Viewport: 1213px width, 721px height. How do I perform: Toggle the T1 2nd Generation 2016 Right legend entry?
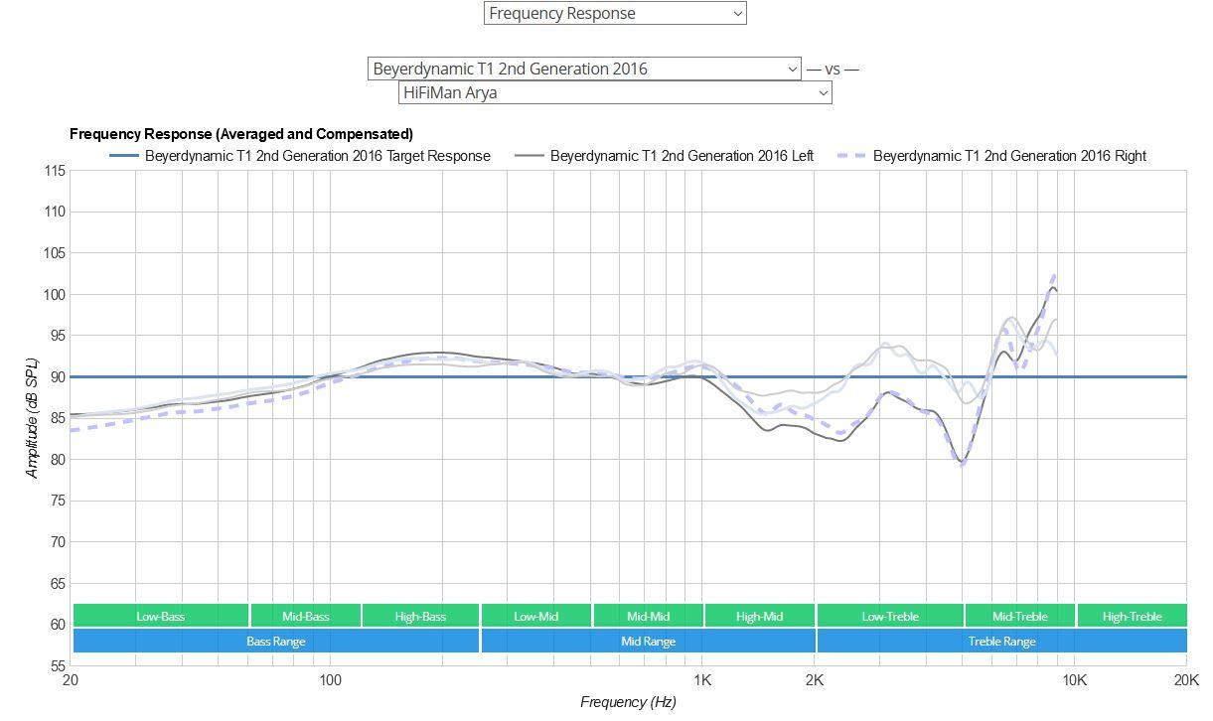pos(992,156)
